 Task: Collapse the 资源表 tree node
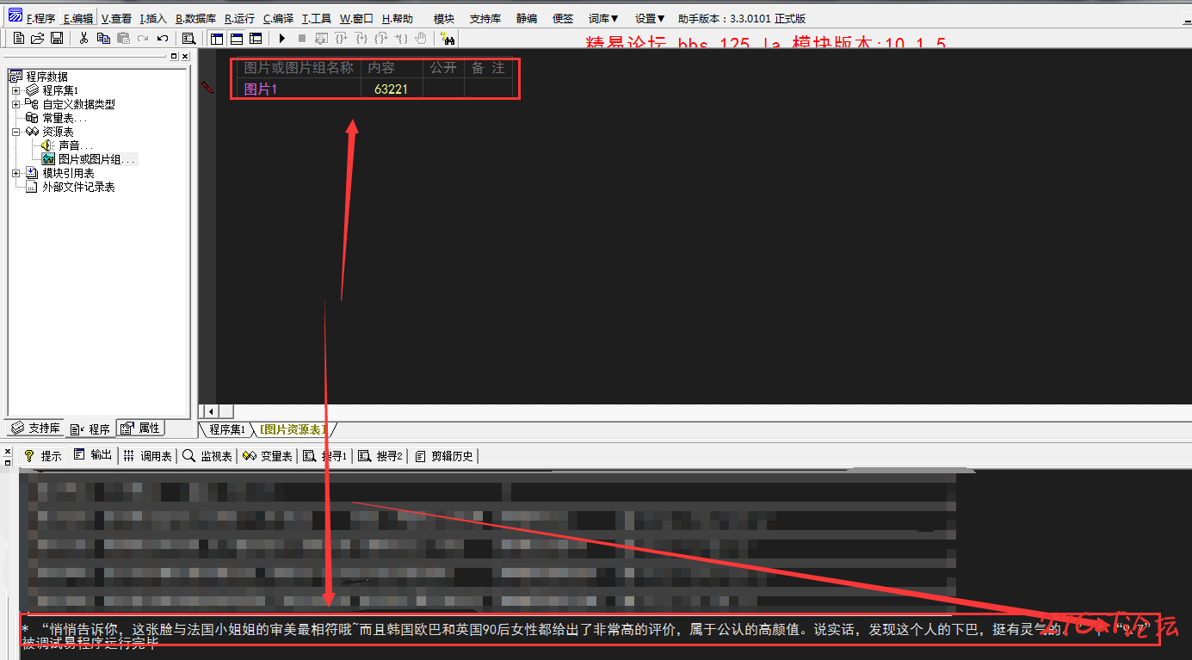pyautogui.click(x=15, y=132)
